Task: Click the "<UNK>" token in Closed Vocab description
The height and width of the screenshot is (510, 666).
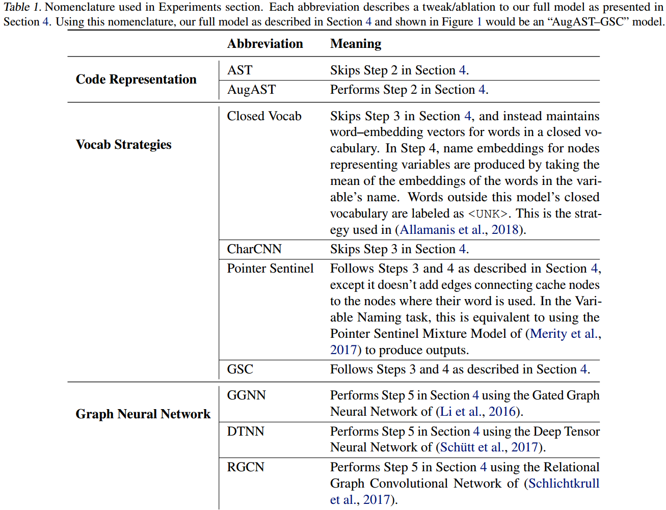Action: pos(488,213)
